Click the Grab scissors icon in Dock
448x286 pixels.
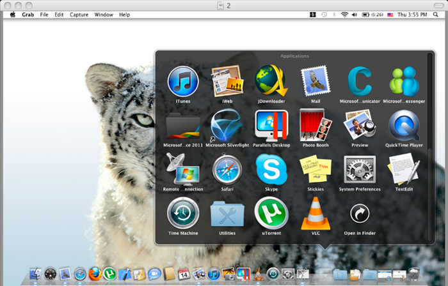pos(303,275)
